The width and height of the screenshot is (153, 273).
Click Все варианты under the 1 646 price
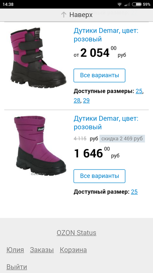click(x=99, y=176)
